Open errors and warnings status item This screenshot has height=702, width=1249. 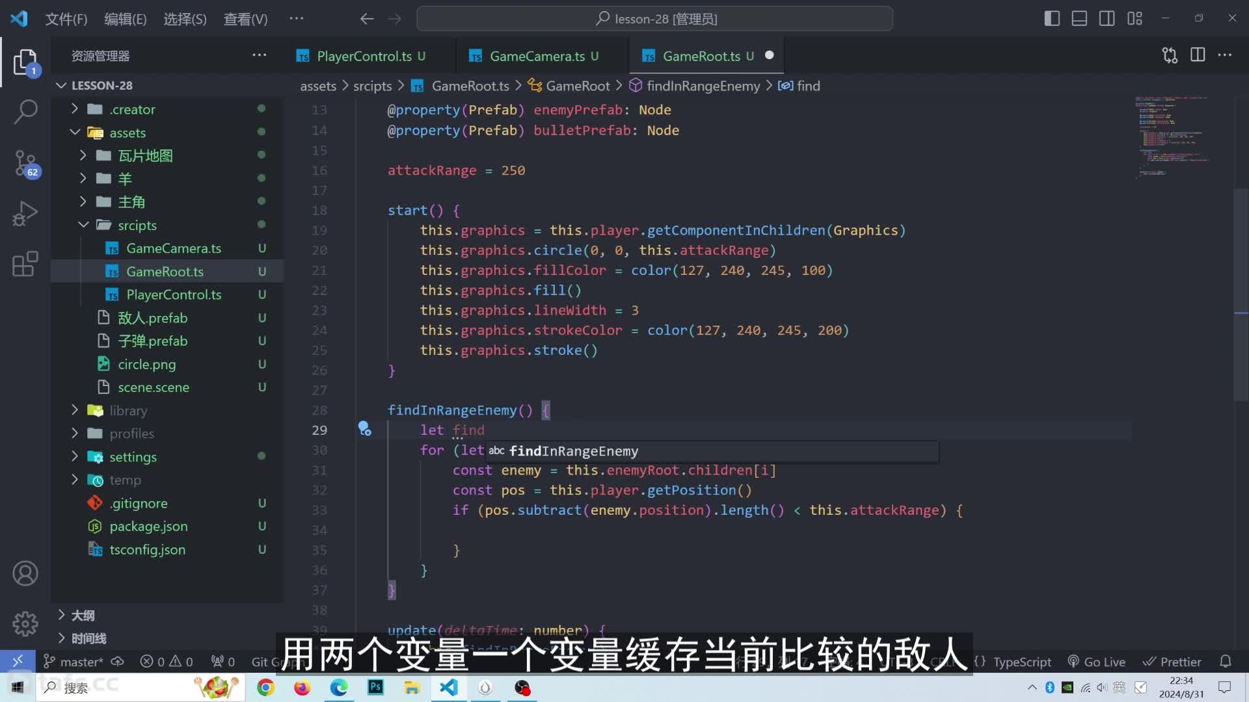(167, 662)
